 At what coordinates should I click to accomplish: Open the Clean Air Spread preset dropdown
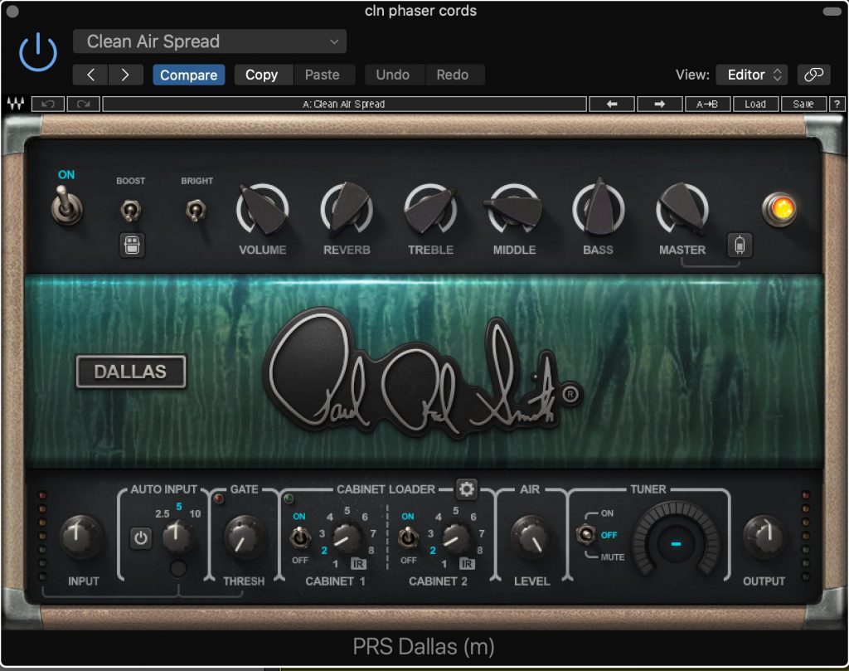click(210, 41)
